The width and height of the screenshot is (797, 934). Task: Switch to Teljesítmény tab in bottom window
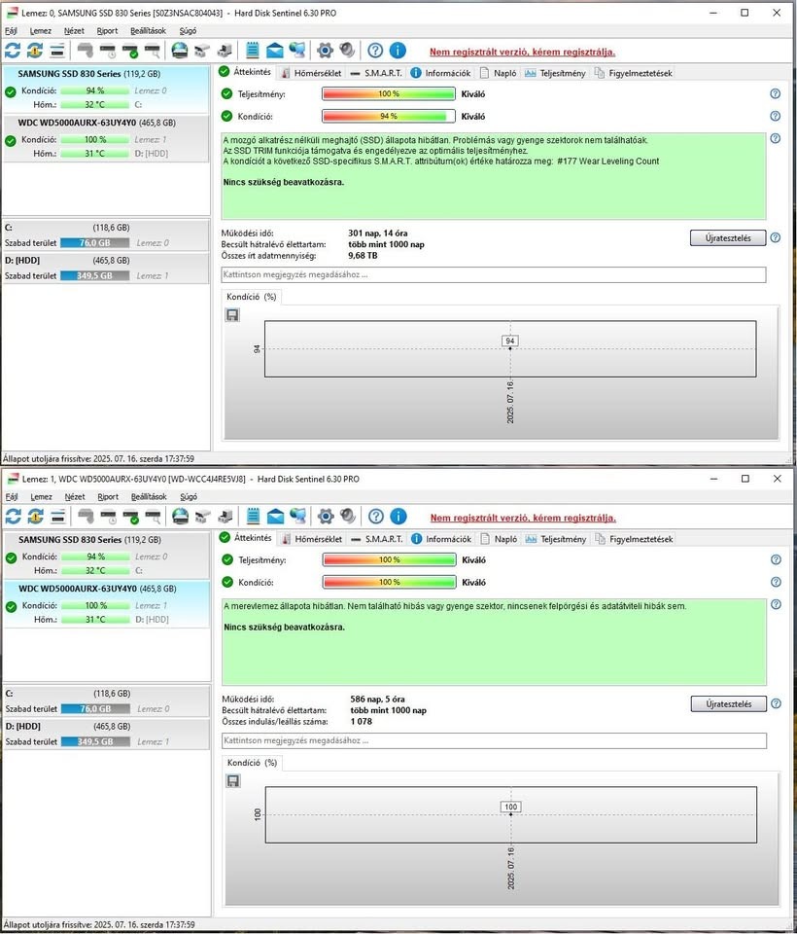pyautogui.click(x=556, y=538)
